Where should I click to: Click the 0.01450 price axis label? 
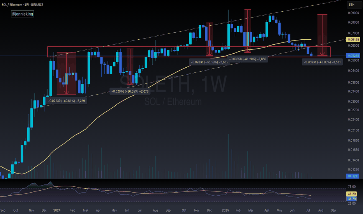pos(353,160)
